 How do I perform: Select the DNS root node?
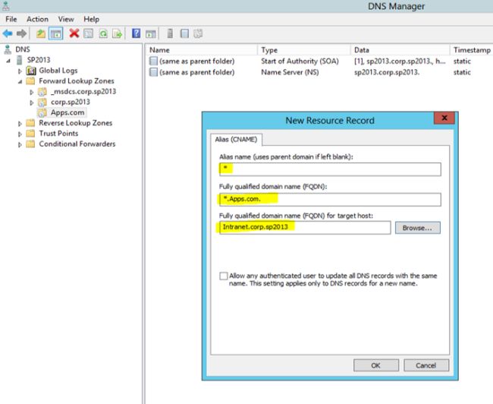[23, 49]
